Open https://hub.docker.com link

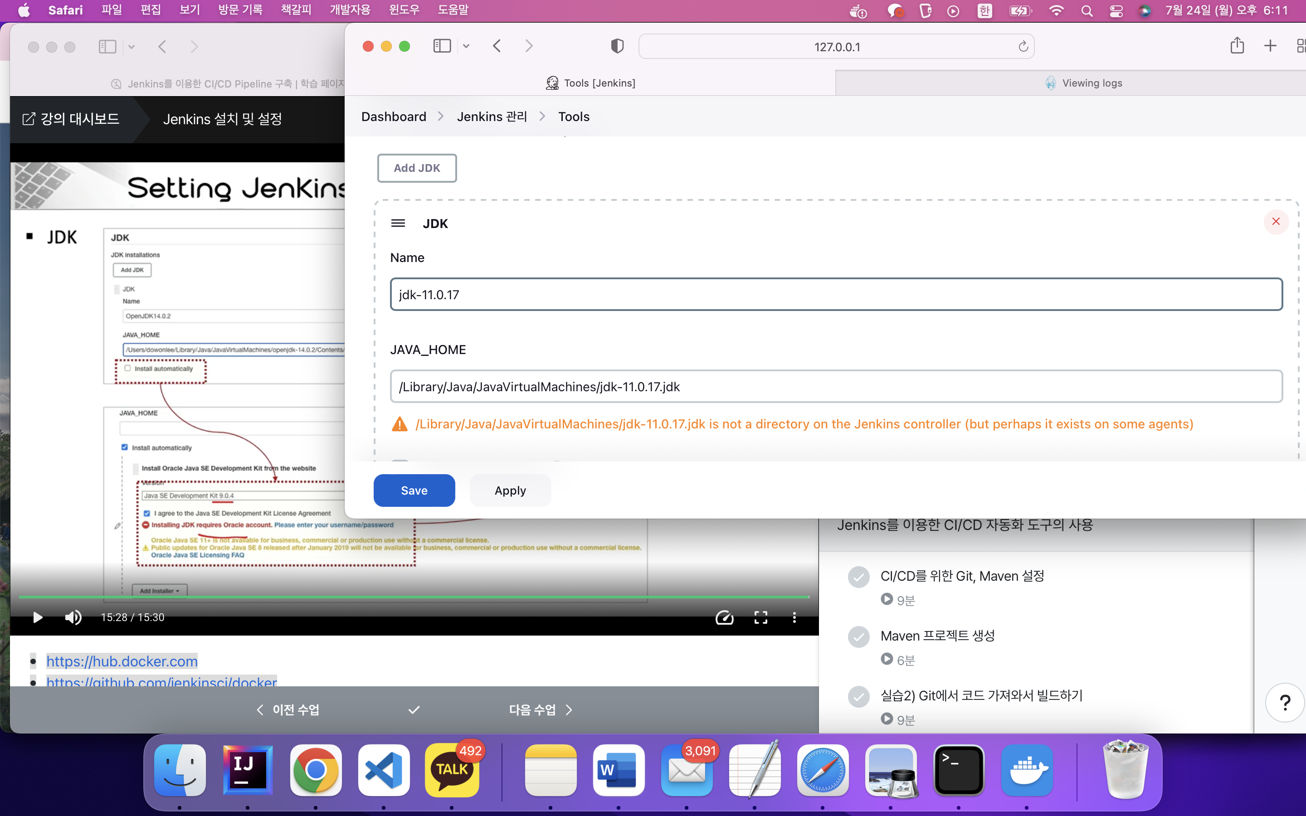122,661
